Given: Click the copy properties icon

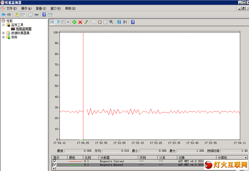Looking at the screenshot, I should (x=94, y=22).
